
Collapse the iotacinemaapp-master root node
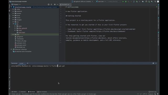pyautogui.click(x=12, y=7)
